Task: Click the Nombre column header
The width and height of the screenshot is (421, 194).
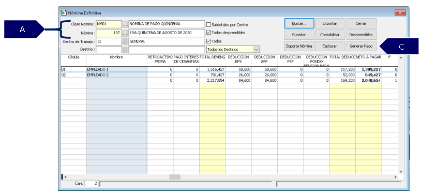Action: coord(117,61)
